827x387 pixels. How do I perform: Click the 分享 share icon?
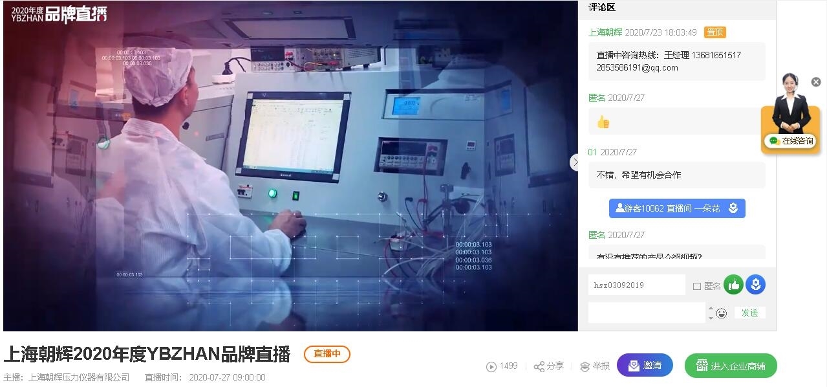[539, 367]
